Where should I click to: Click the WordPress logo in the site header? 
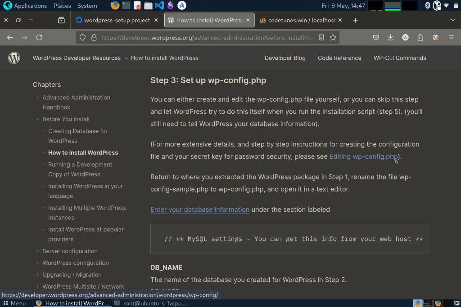pyautogui.click(x=14, y=58)
